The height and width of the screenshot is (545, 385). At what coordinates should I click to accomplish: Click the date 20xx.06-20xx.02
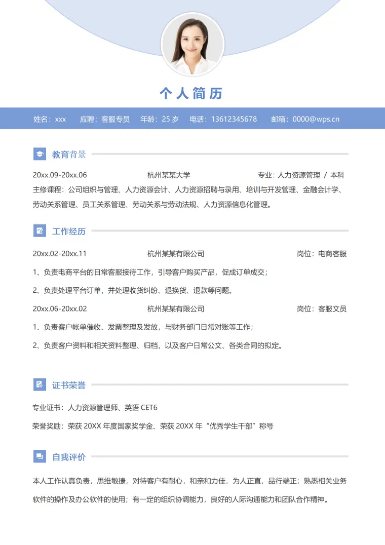(x=60, y=309)
